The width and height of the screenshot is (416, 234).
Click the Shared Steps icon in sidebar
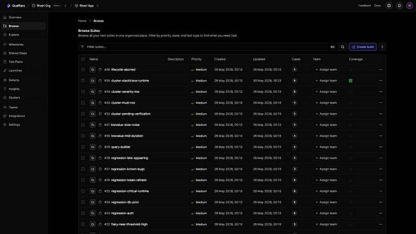5,53
